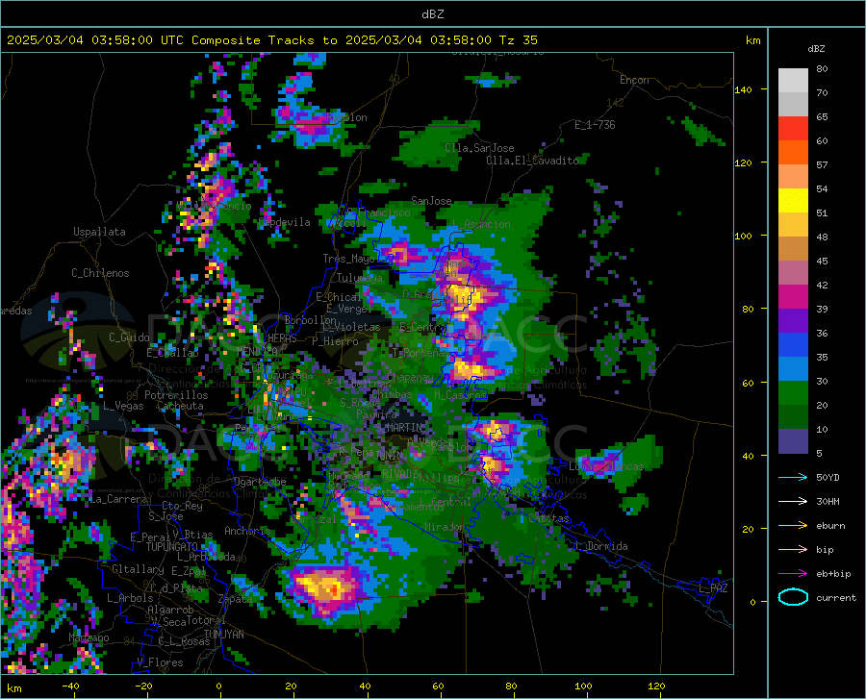The width and height of the screenshot is (866, 699).
Task: Click the magenta 42 dBZ color swatch
Action: (x=793, y=296)
